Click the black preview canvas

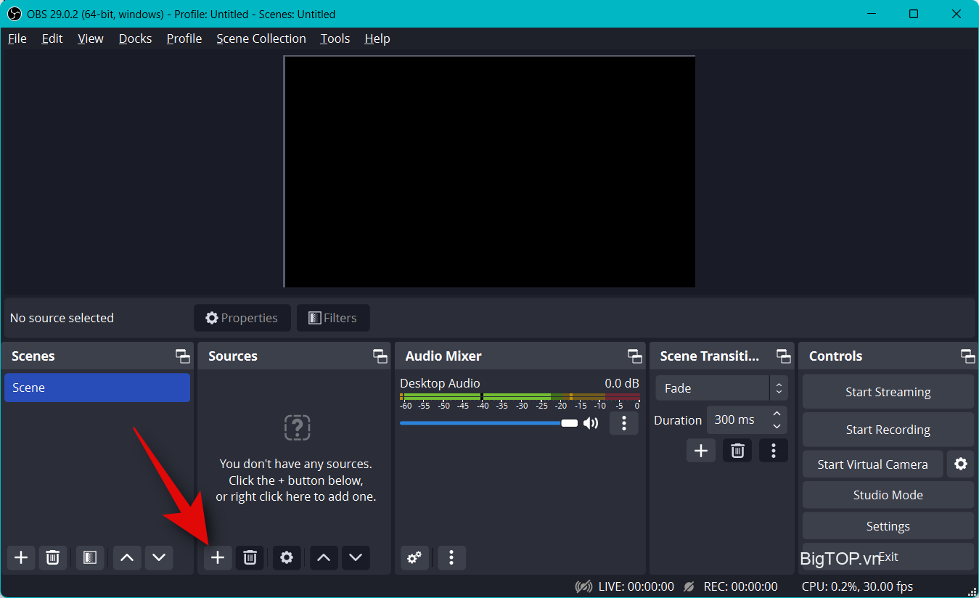pyautogui.click(x=490, y=171)
